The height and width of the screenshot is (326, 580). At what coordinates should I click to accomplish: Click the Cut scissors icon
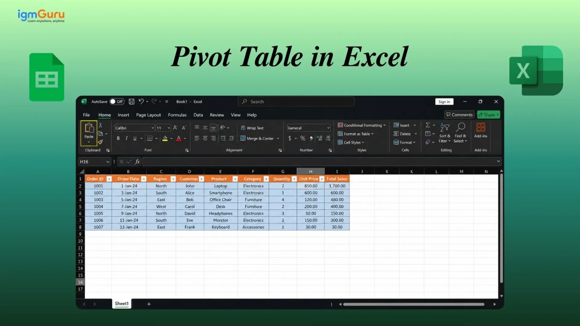(101, 125)
